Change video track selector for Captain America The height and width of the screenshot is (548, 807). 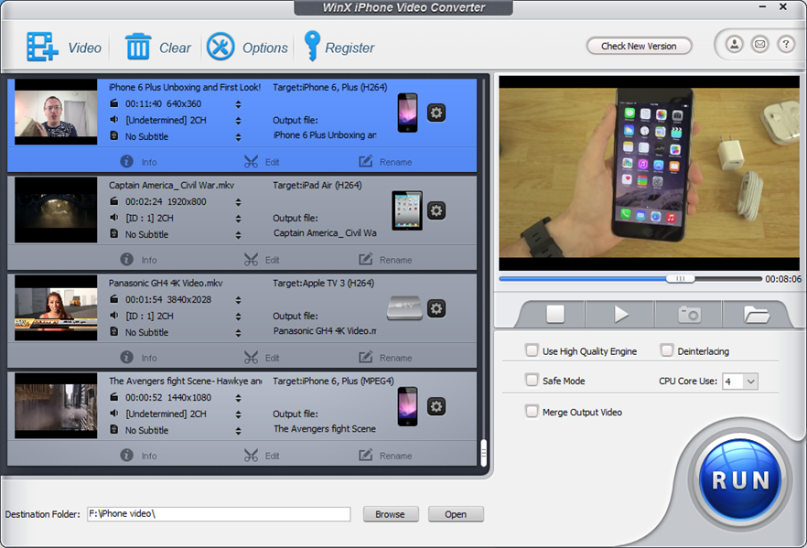[x=238, y=202]
